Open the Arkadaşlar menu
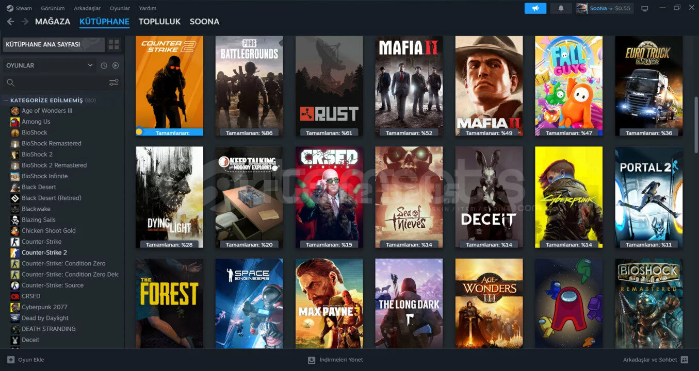 [x=87, y=8]
